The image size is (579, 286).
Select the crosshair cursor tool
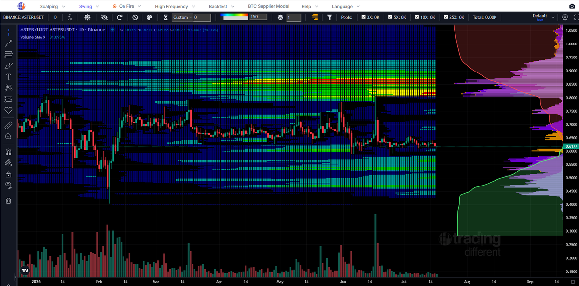8,32
